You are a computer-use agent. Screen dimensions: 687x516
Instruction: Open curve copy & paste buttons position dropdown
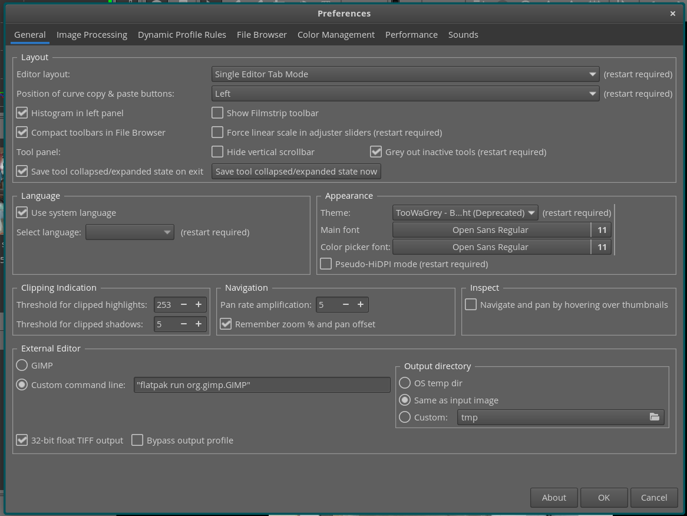click(405, 94)
